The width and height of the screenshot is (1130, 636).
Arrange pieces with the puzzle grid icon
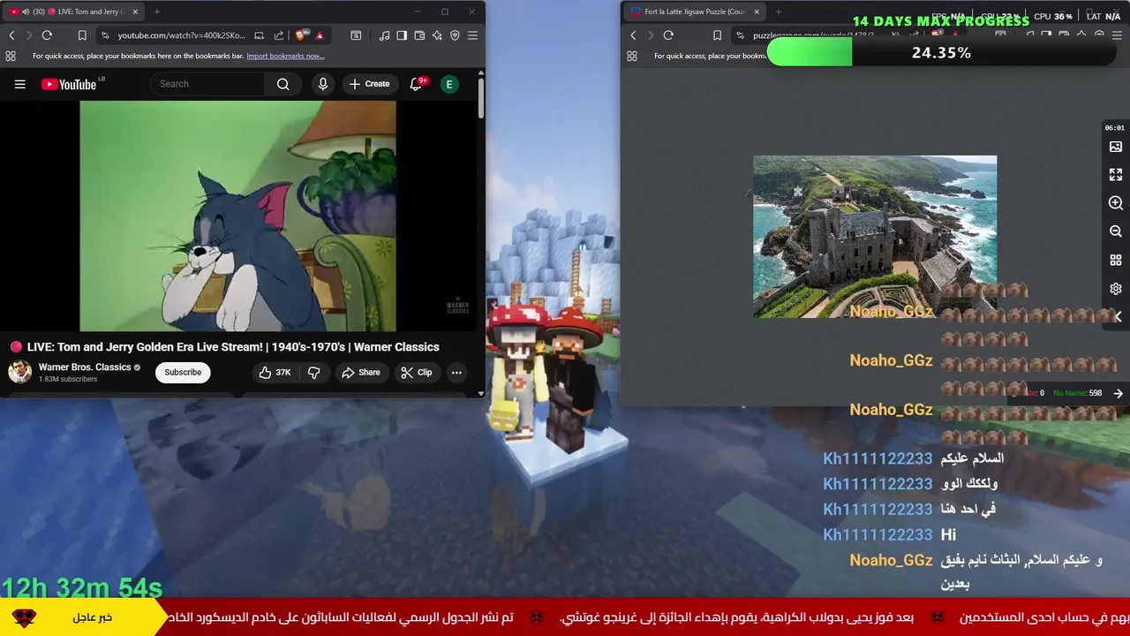click(1116, 261)
